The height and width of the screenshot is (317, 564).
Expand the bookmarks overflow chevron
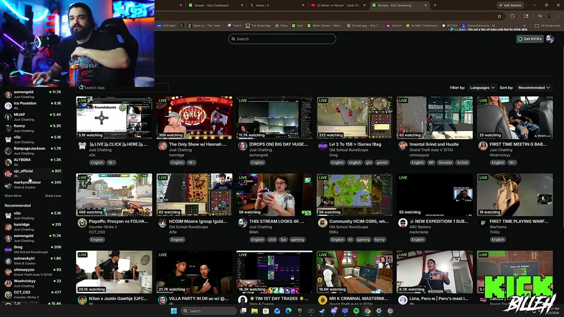click(525, 26)
